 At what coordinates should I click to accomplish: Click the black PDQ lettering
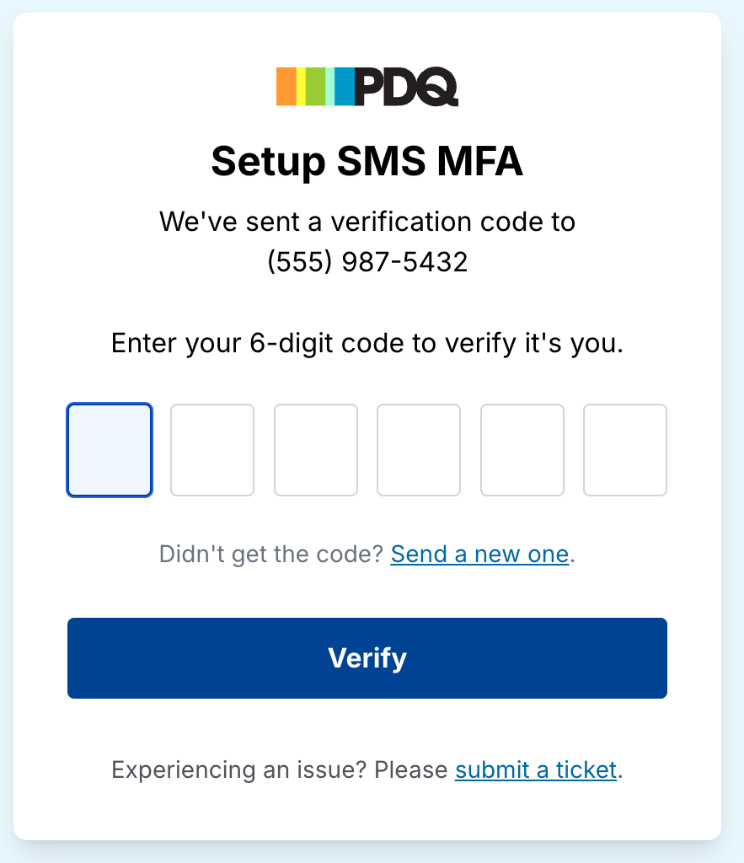407,87
